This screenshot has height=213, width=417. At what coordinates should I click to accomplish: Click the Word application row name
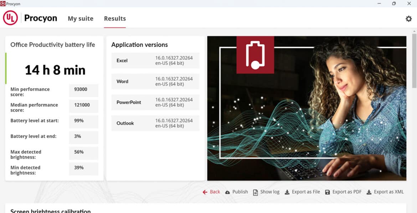[122, 81]
